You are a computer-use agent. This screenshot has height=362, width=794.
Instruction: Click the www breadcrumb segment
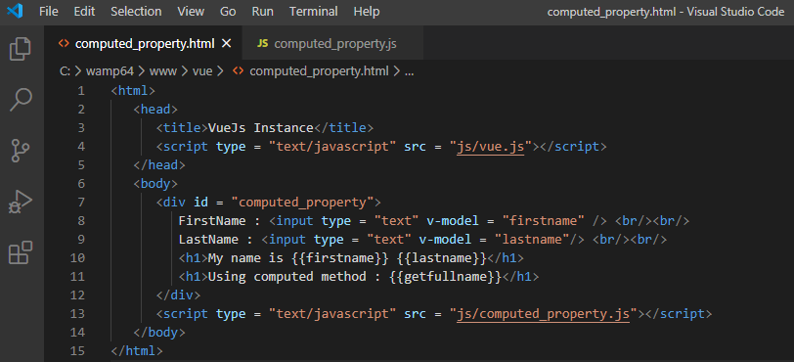point(163,71)
